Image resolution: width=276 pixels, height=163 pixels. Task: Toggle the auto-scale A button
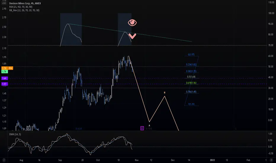271,160
